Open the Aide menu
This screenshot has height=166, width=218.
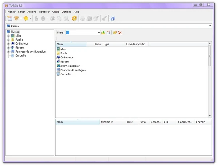tap(76, 12)
